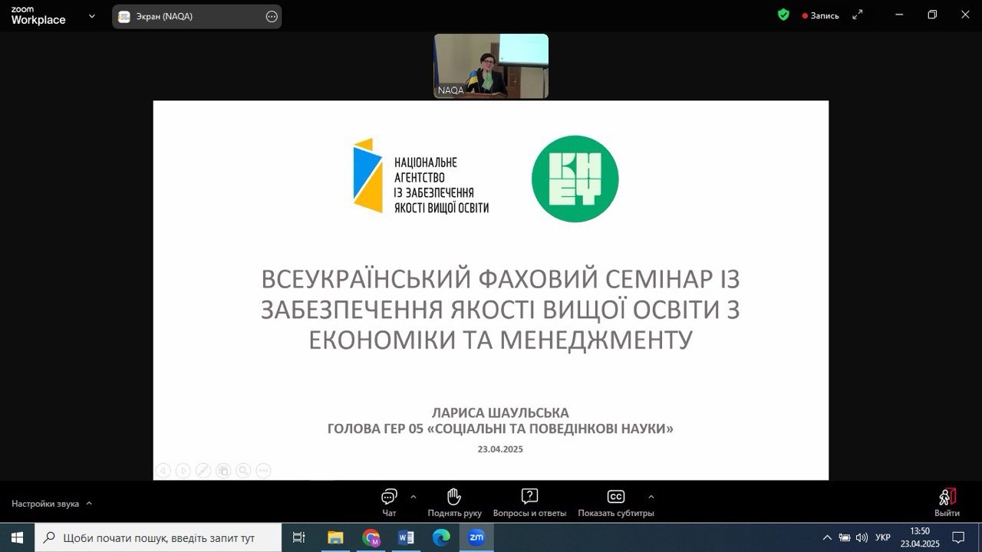This screenshot has height=552, width=982.
Task: Open Microsoft Word from the taskbar
Action: tap(406, 538)
